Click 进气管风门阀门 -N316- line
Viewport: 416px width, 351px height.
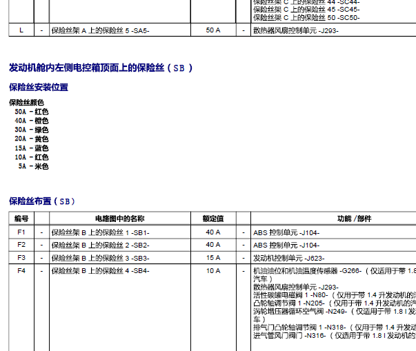335,336
